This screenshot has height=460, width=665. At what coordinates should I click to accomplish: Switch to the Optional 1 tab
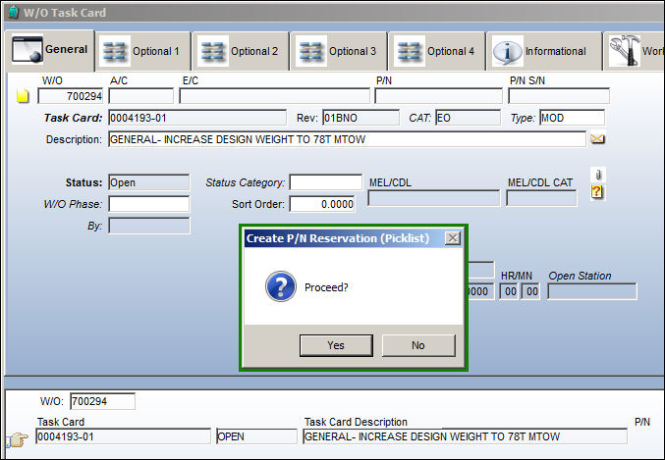[x=143, y=51]
